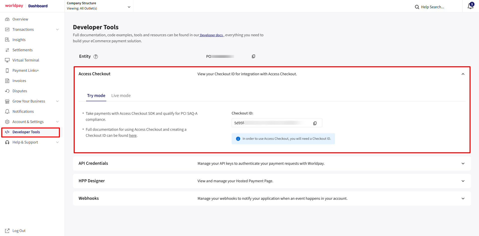Expand the Account & Settings submenu chevron
This screenshot has width=479, height=236.
[57, 122]
